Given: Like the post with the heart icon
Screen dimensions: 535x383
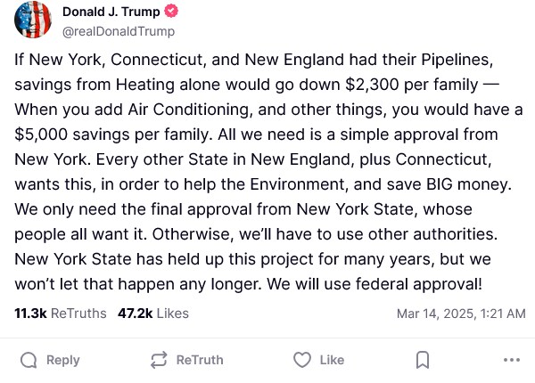Looking at the screenshot, I should (302, 360).
